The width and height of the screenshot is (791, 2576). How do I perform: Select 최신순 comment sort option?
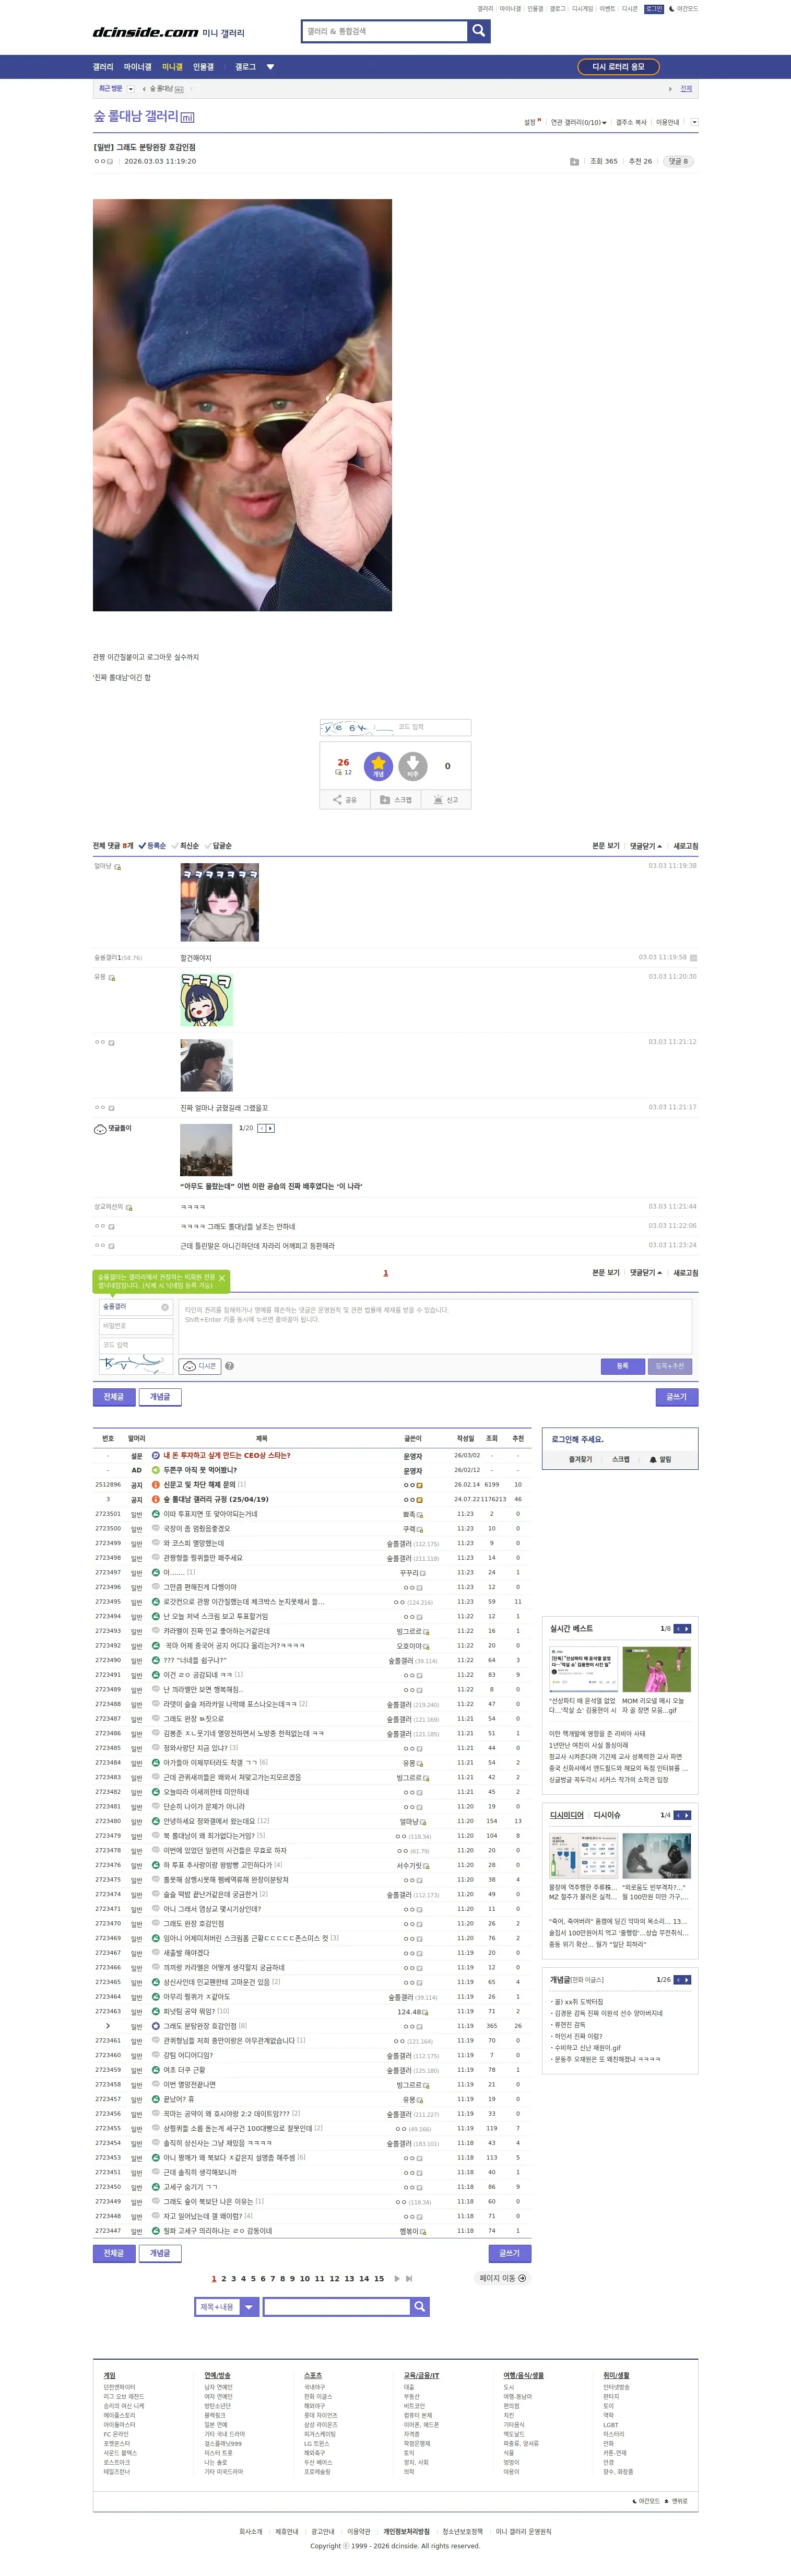(185, 846)
